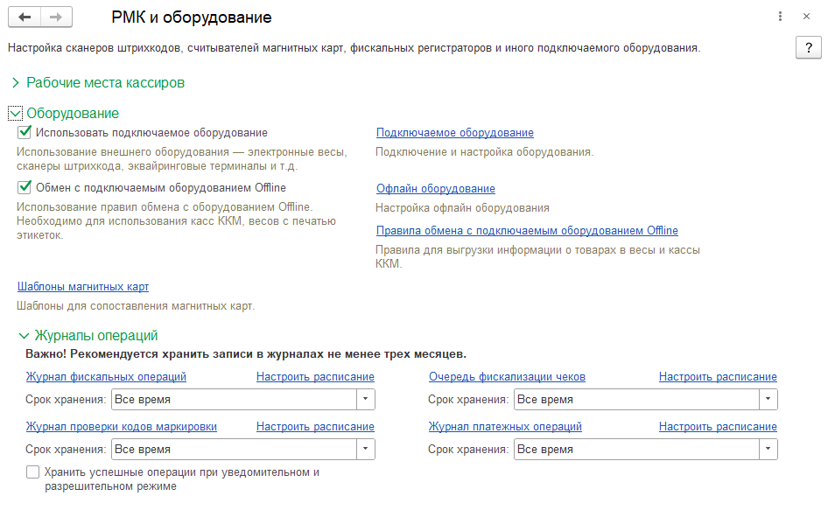Open retention dropdown for Журнал платежных операций
828x510 pixels.
(768, 450)
